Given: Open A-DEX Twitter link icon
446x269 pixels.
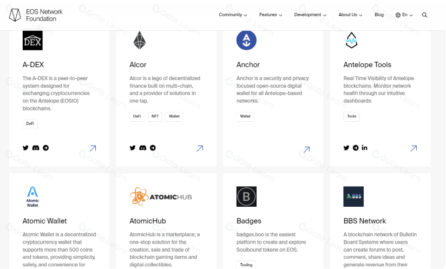Looking at the screenshot, I should [x=25, y=148].
